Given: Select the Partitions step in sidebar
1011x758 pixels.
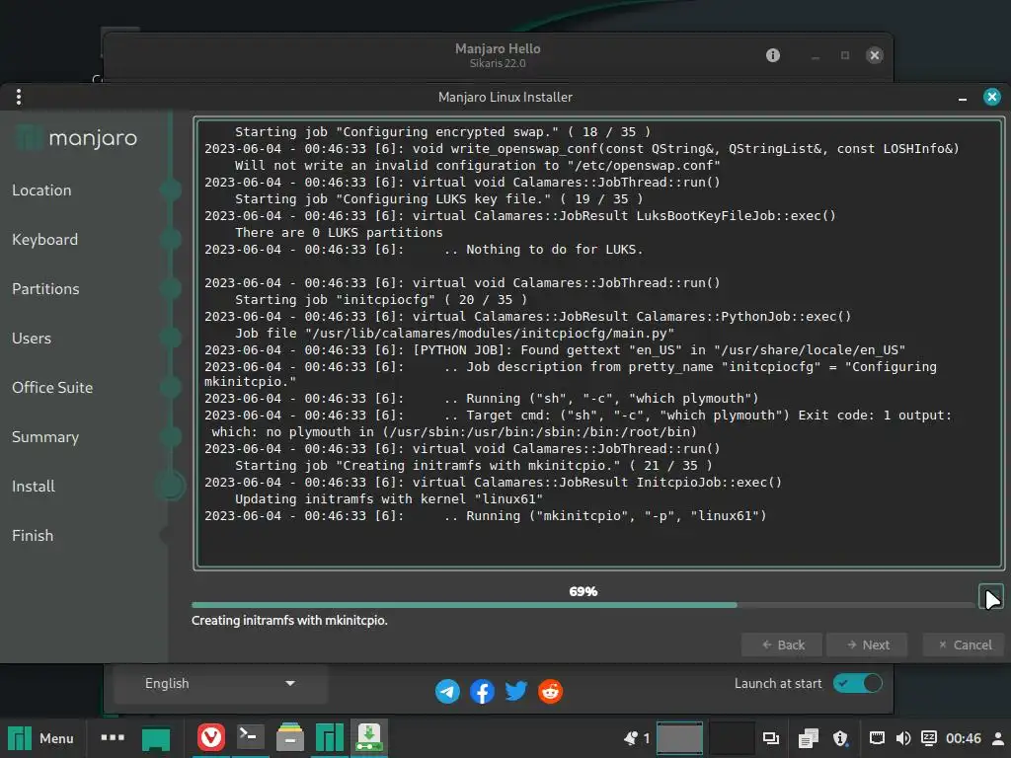Looking at the screenshot, I should coord(45,289).
